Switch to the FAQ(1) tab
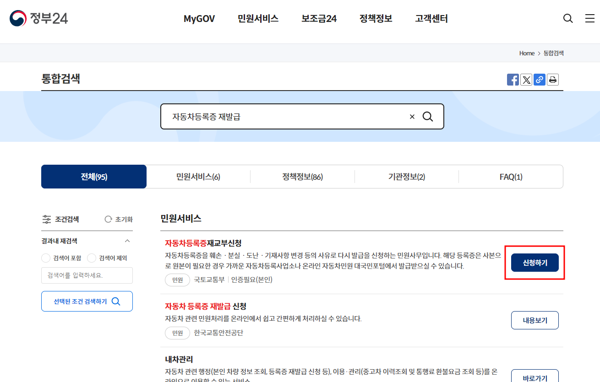 click(511, 177)
